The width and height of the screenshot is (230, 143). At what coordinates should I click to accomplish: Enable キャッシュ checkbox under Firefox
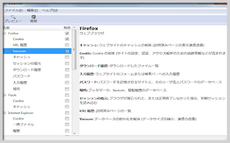click(x=67, y=57)
